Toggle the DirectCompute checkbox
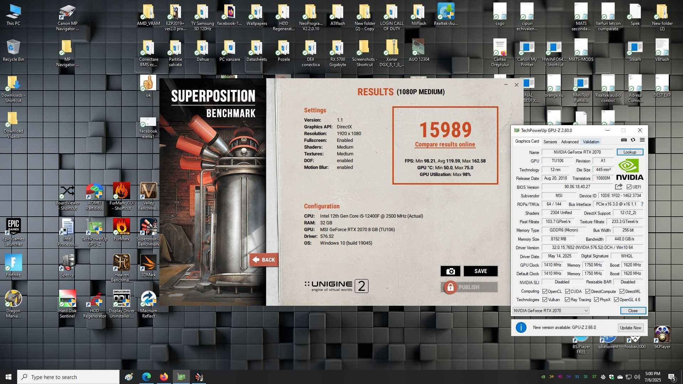 tap(588, 292)
